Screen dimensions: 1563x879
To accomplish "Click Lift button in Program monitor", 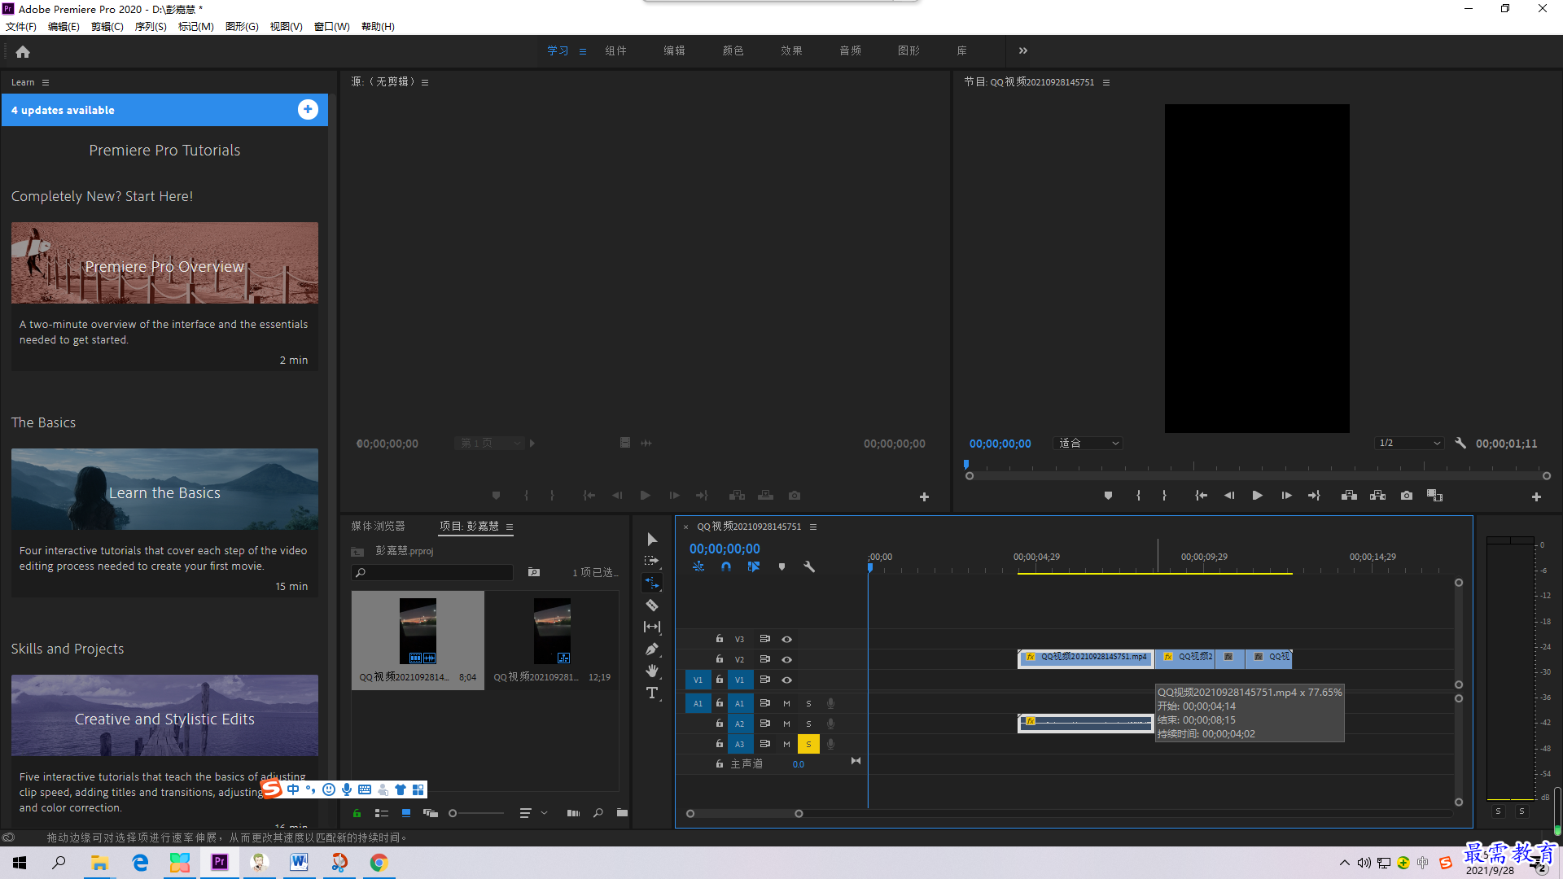I will coord(1349,496).
